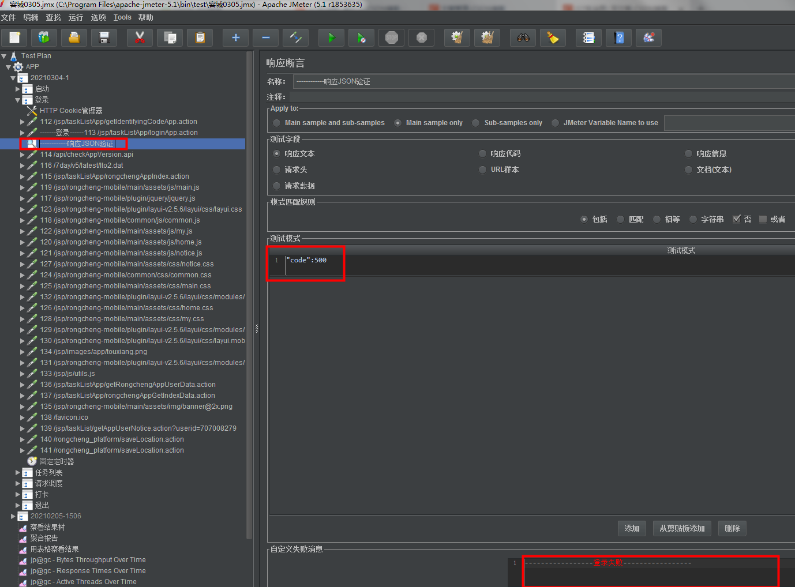Select the 请求头 field radio
Image resolution: width=795 pixels, height=587 pixels.
click(277, 170)
